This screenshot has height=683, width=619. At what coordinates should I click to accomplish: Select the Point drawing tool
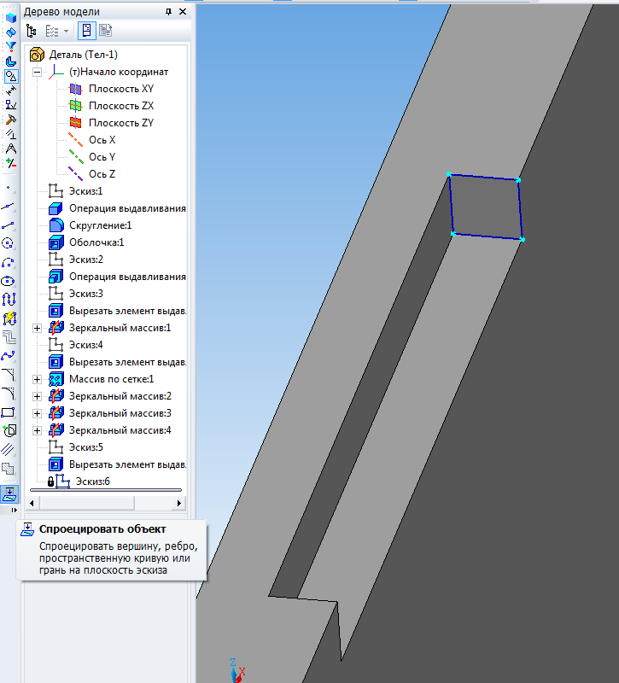coord(9,188)
